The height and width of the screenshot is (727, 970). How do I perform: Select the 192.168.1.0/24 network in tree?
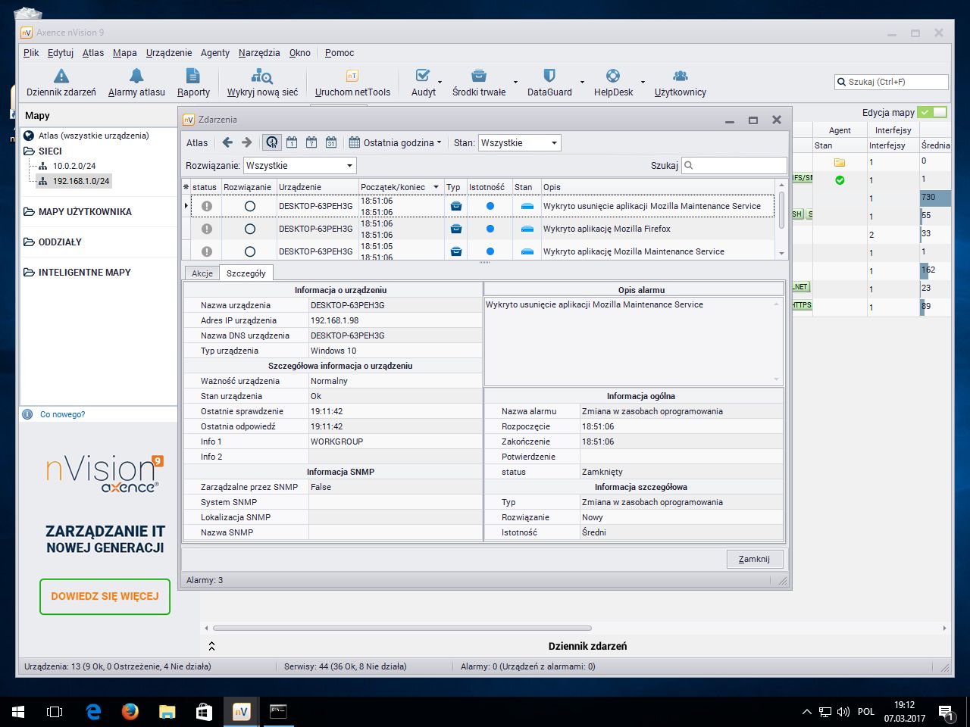80,181
